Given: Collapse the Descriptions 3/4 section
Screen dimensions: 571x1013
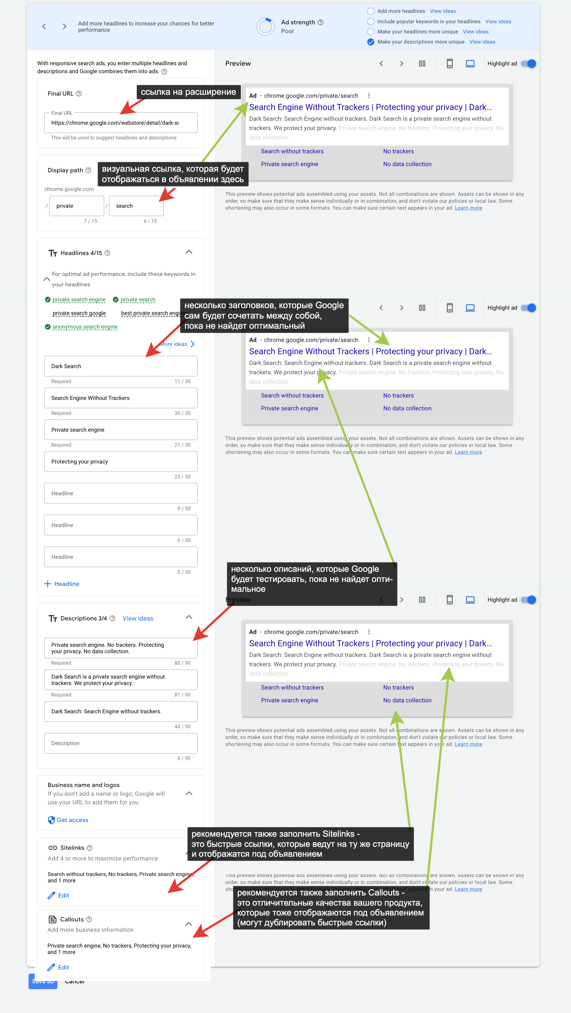Looking at the screenshot, I should coord(189,617).
